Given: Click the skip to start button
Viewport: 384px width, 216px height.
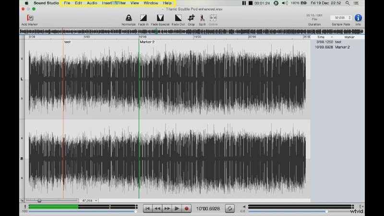Looking at the screenshot, I should 148,208.
